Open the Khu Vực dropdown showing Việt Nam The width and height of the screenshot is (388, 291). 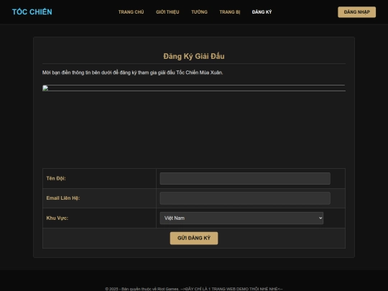241,218
